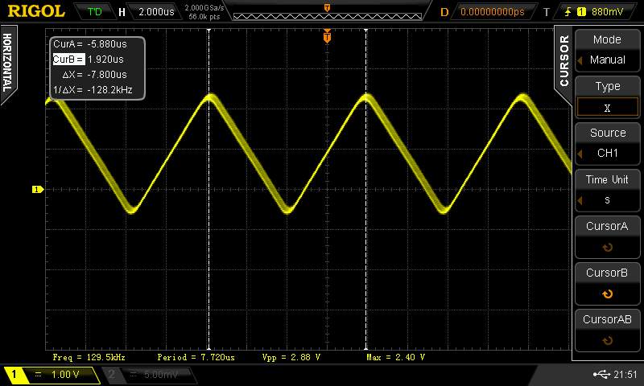Click the T'D trigger status indicator
The width and height of the screenshot is (644, 386).
tap(95, 11)
